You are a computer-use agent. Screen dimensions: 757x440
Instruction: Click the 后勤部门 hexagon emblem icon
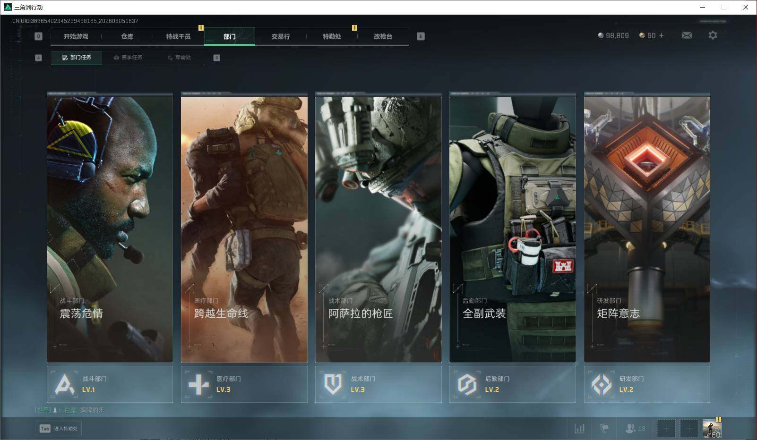point(467,384)
